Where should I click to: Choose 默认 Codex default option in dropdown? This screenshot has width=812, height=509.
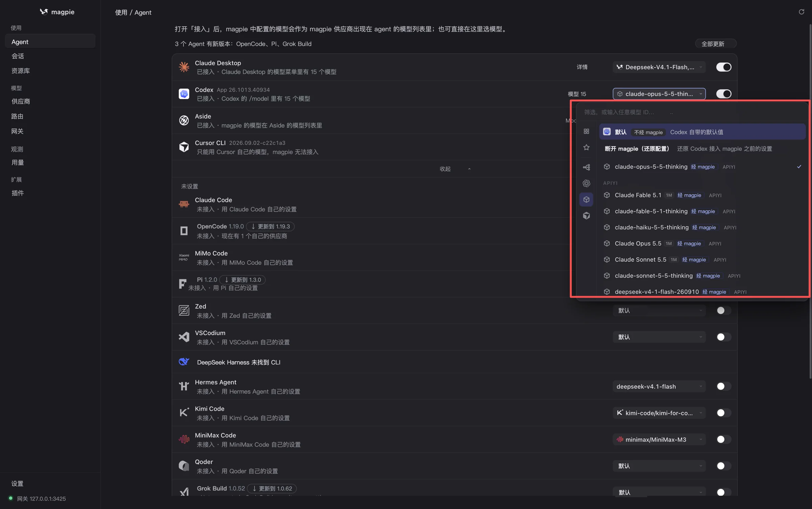[702, 132]
